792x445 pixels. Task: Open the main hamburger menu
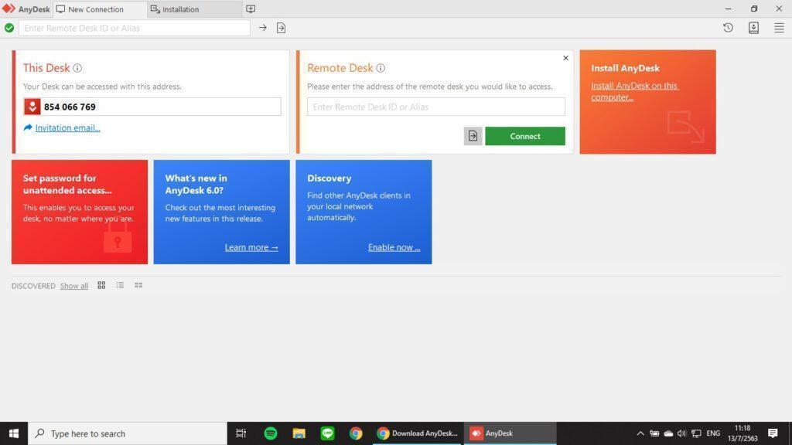(779, 28)
